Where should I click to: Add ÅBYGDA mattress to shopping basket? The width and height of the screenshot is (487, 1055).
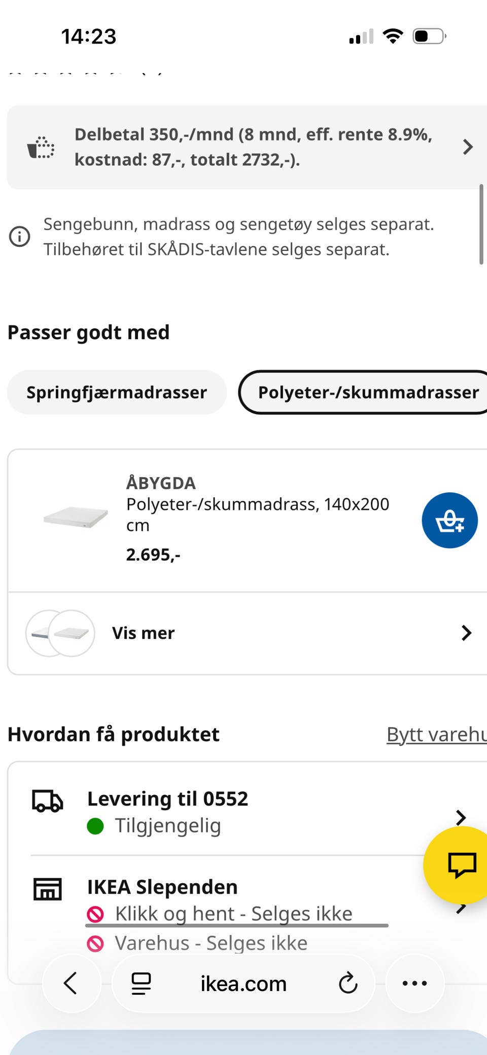(449, 520)
